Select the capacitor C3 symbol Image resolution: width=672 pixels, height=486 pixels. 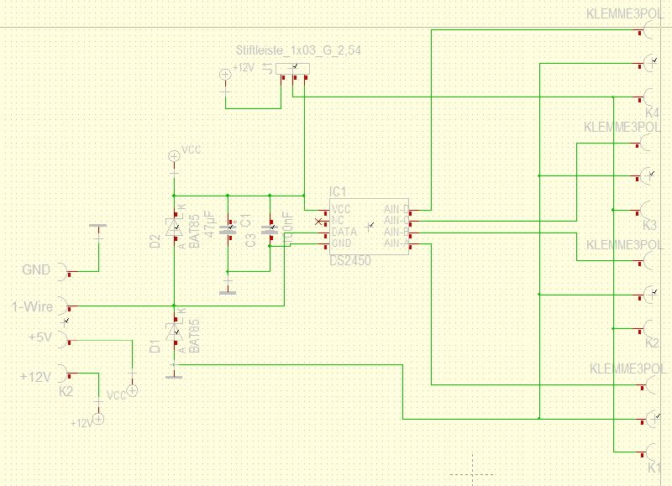pyautogui.click(x=270, y=229)
